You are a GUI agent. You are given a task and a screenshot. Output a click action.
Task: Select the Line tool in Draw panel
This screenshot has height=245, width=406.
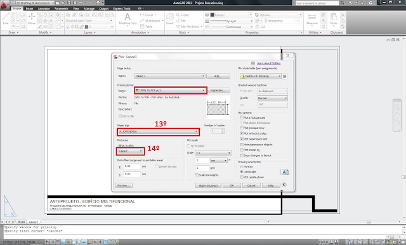point(6,18)
